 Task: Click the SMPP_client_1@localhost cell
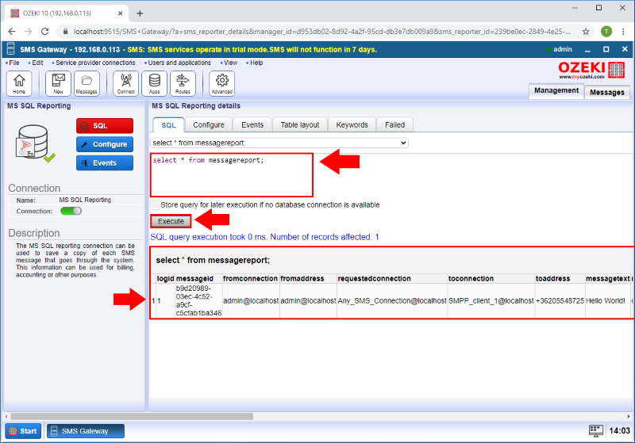coord(491,300)
